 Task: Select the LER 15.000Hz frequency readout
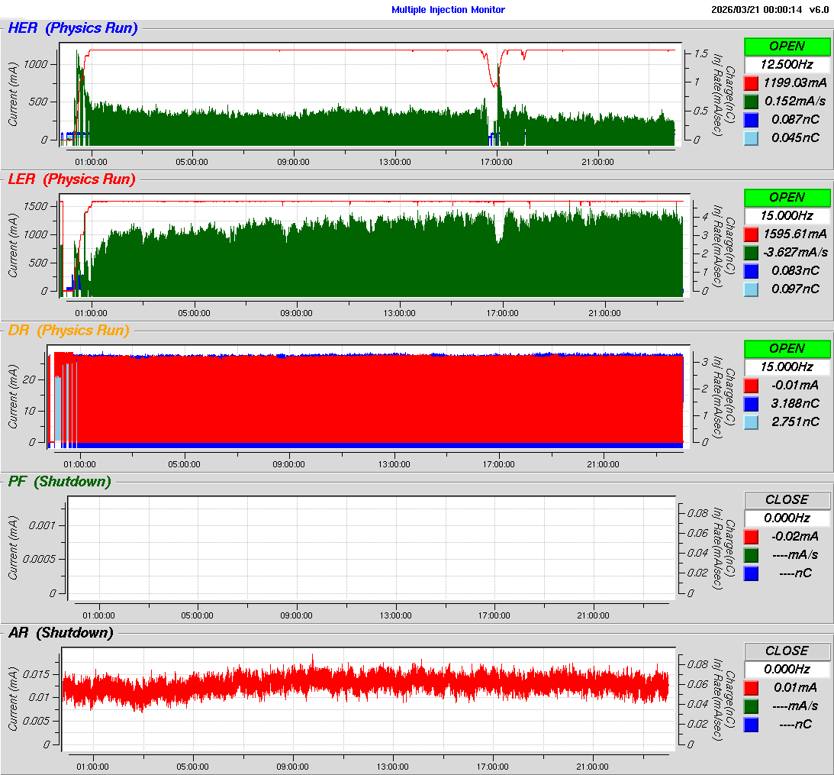[787, 215]
